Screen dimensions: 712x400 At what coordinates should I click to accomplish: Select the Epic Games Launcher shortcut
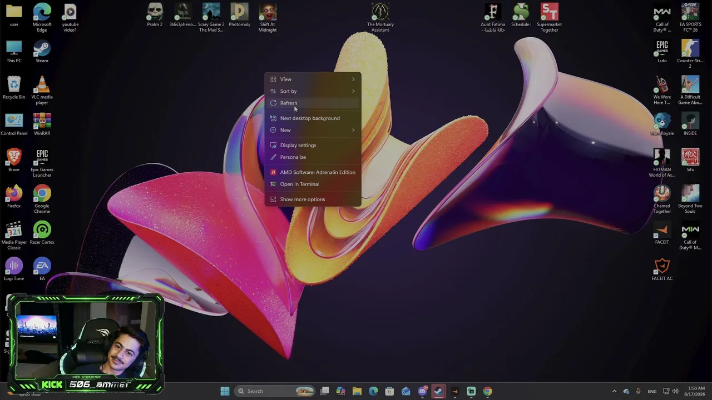pos(42,163)
